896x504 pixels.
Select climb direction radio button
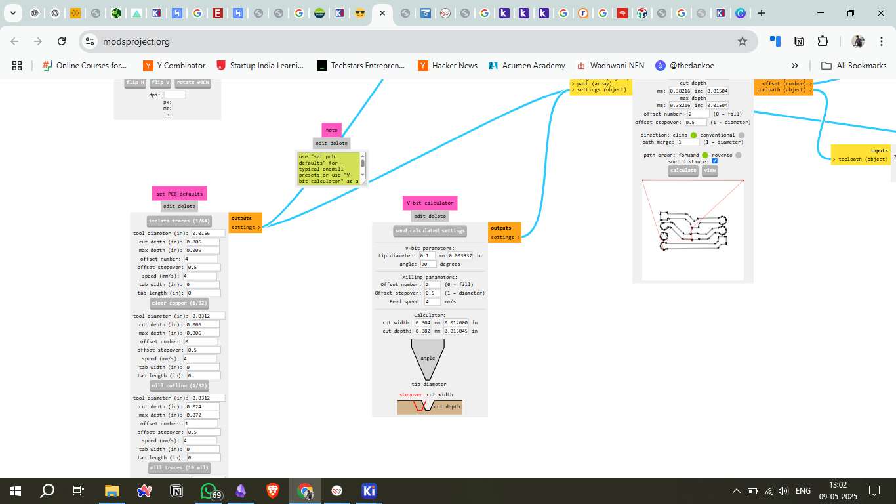point(693,135)
